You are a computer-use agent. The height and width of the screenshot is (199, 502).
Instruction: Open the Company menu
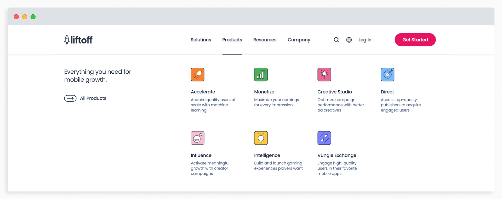pos(299,40)
